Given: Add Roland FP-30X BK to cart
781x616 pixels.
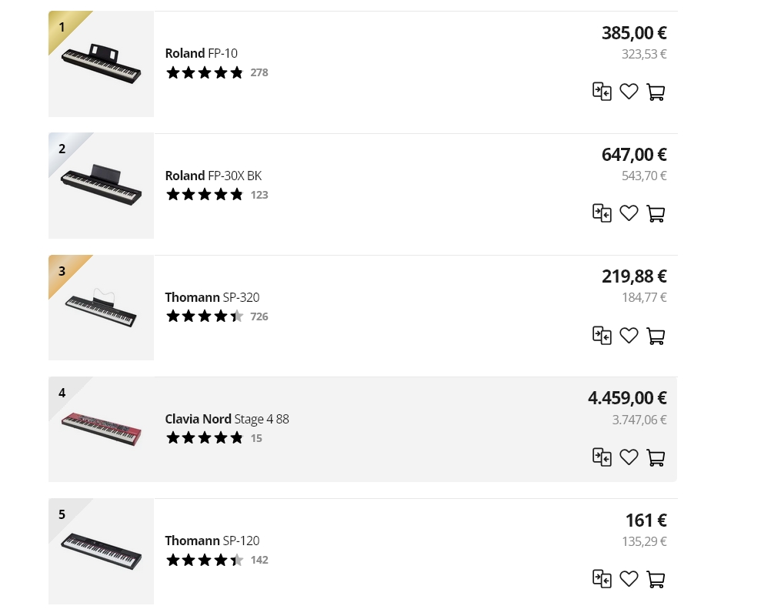Looking at the screenshot, I should [656, 214].
